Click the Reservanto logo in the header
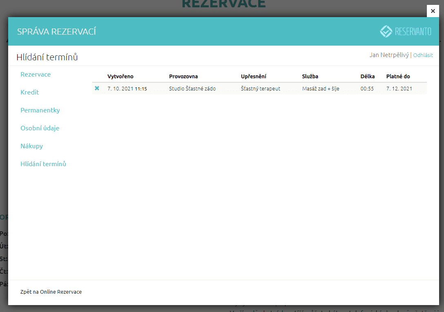 tap(405, 31)
